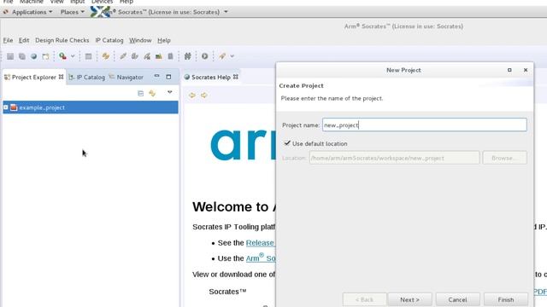
Task: Click the toolbar icon left of green-yellow icon
Action: (x=147, y=56)
